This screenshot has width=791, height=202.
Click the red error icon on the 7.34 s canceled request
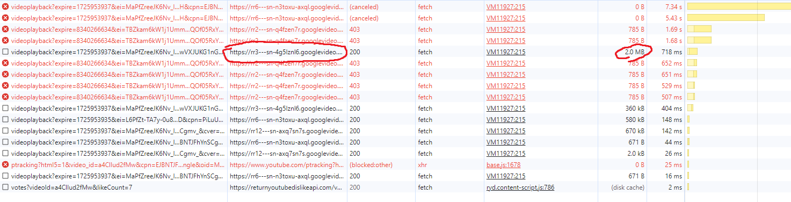5,7
